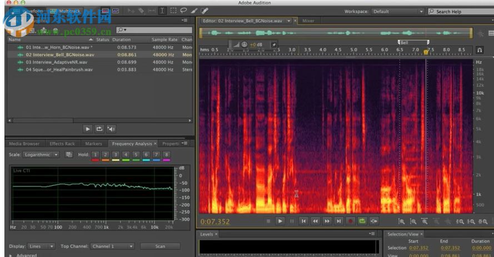The width and height of the screenshot is (494, 257).
Task: Open the Mixer tab
Action: point(308,21)
